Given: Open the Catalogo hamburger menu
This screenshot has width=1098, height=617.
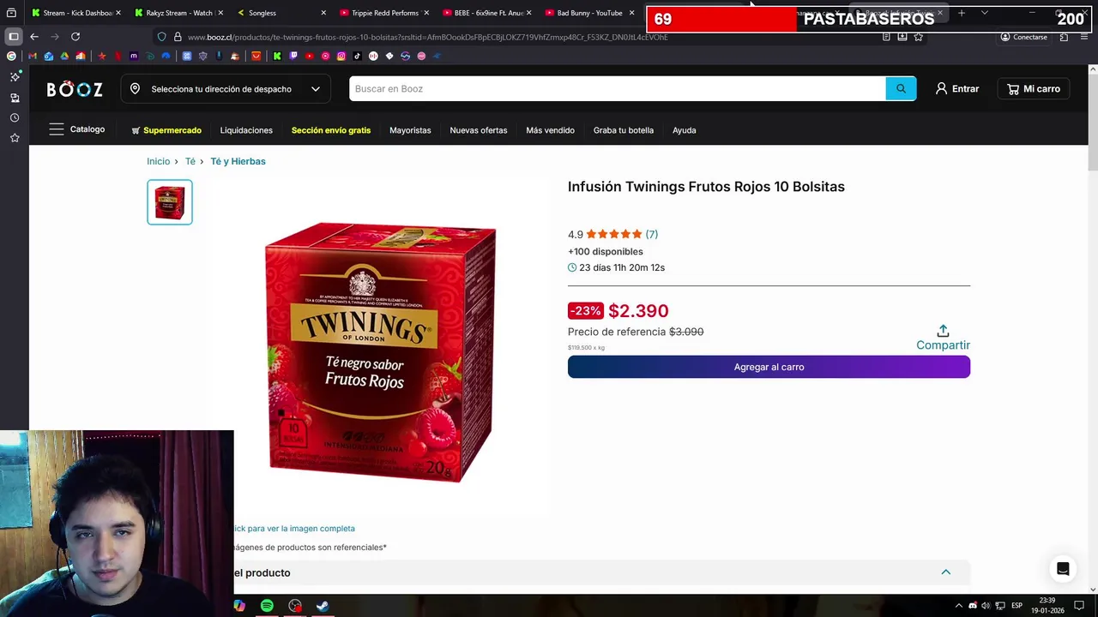Looking at the screenshot, I should (x=57, y=129).
